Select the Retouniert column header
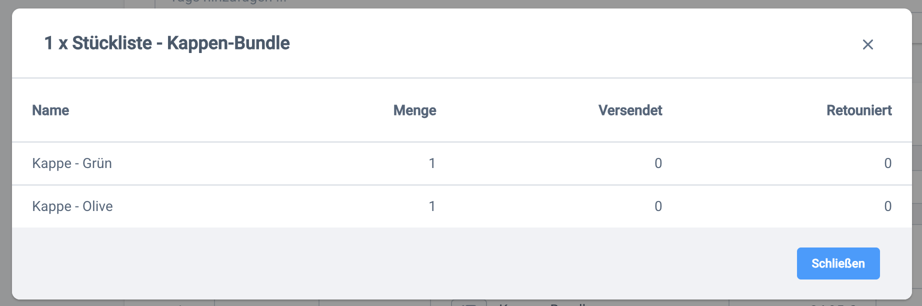The height and width of the screenshot is (306, 922). [x=858, y=110]
